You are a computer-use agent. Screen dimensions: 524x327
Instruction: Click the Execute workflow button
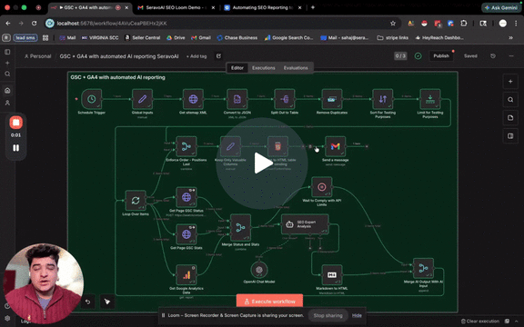click(269, 302)
